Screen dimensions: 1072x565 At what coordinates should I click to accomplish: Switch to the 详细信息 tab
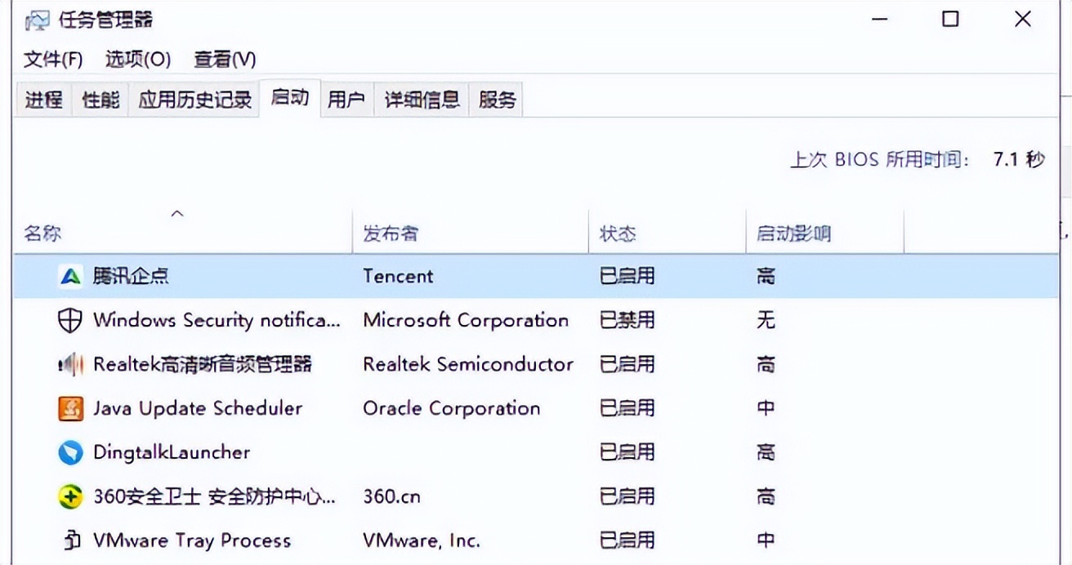(422, 100)
